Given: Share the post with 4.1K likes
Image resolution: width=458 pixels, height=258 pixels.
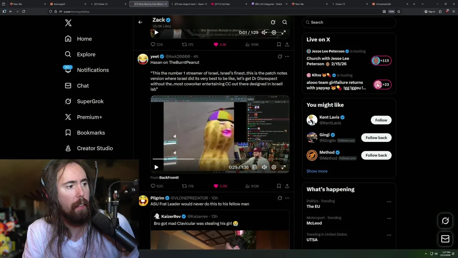Looking at the screenshot, I should point(287,44).
